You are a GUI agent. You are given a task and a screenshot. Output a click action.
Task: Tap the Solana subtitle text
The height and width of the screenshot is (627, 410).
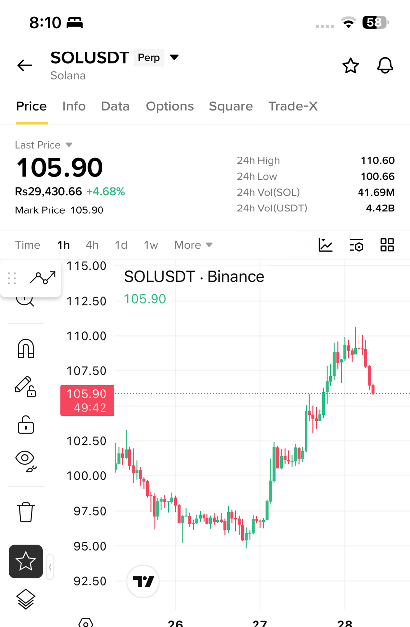(68, 76)
